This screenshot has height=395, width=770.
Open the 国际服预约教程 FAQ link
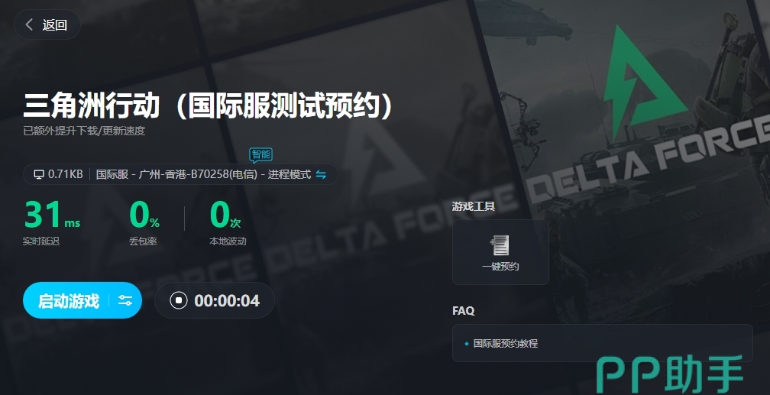coord(506,343)
